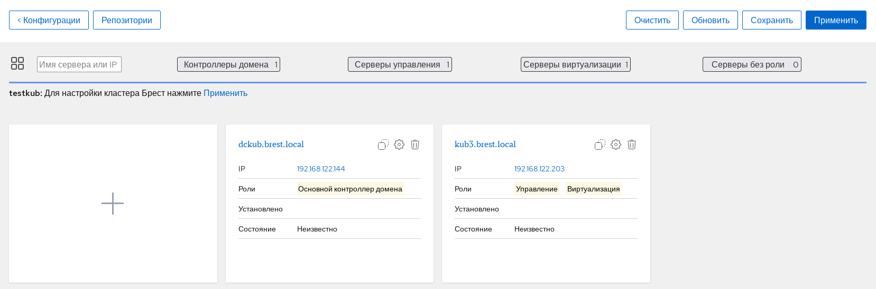
Task: Save configuration with Сохранить
Action: pyautogui.click(x=771, y=20)
